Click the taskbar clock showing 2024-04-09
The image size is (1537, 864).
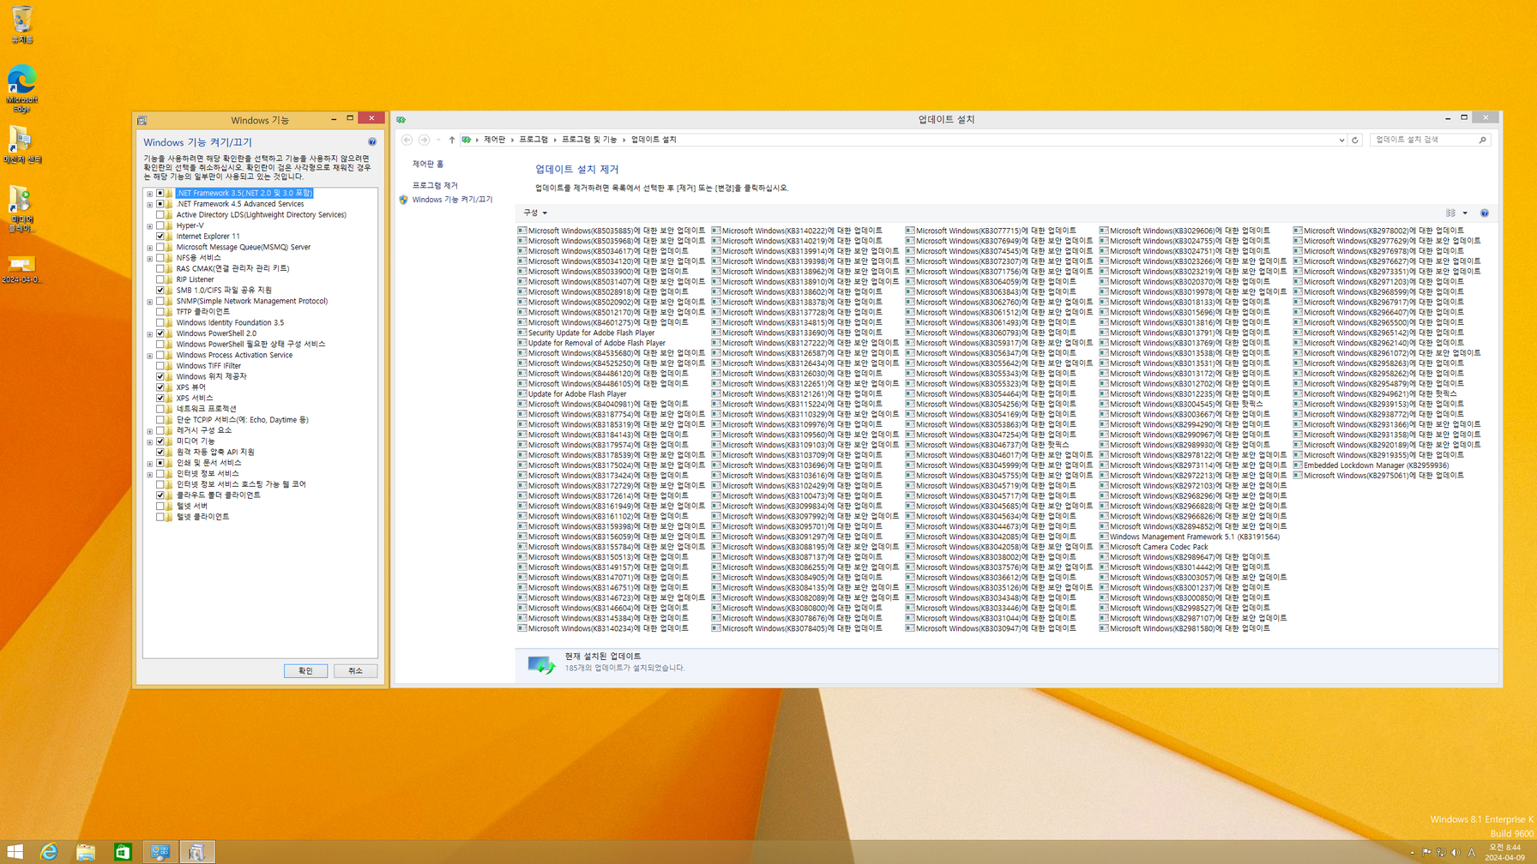(x=1504, y=852)
